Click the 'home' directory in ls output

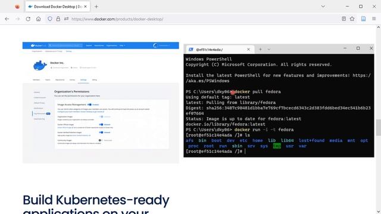coord(257,140)
